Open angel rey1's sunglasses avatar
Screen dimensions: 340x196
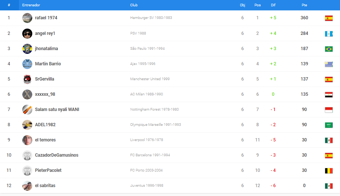(27, 33)
